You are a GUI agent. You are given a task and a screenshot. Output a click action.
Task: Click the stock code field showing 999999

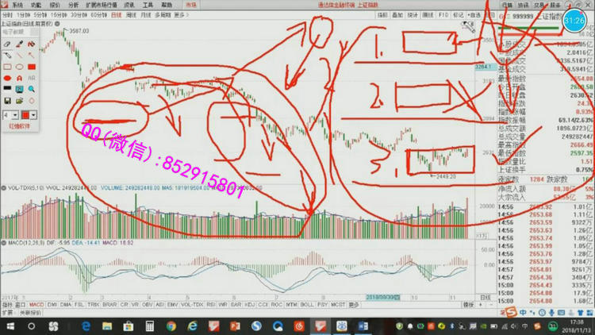[523, 15]
